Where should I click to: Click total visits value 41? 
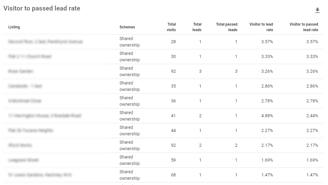pyautogui.click(x=173, y=116)
